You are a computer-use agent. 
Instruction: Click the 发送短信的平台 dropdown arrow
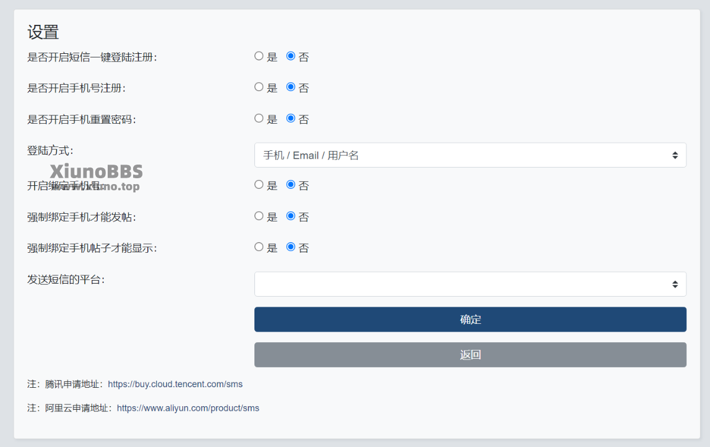pyautogui.click(x=674, y=284)
